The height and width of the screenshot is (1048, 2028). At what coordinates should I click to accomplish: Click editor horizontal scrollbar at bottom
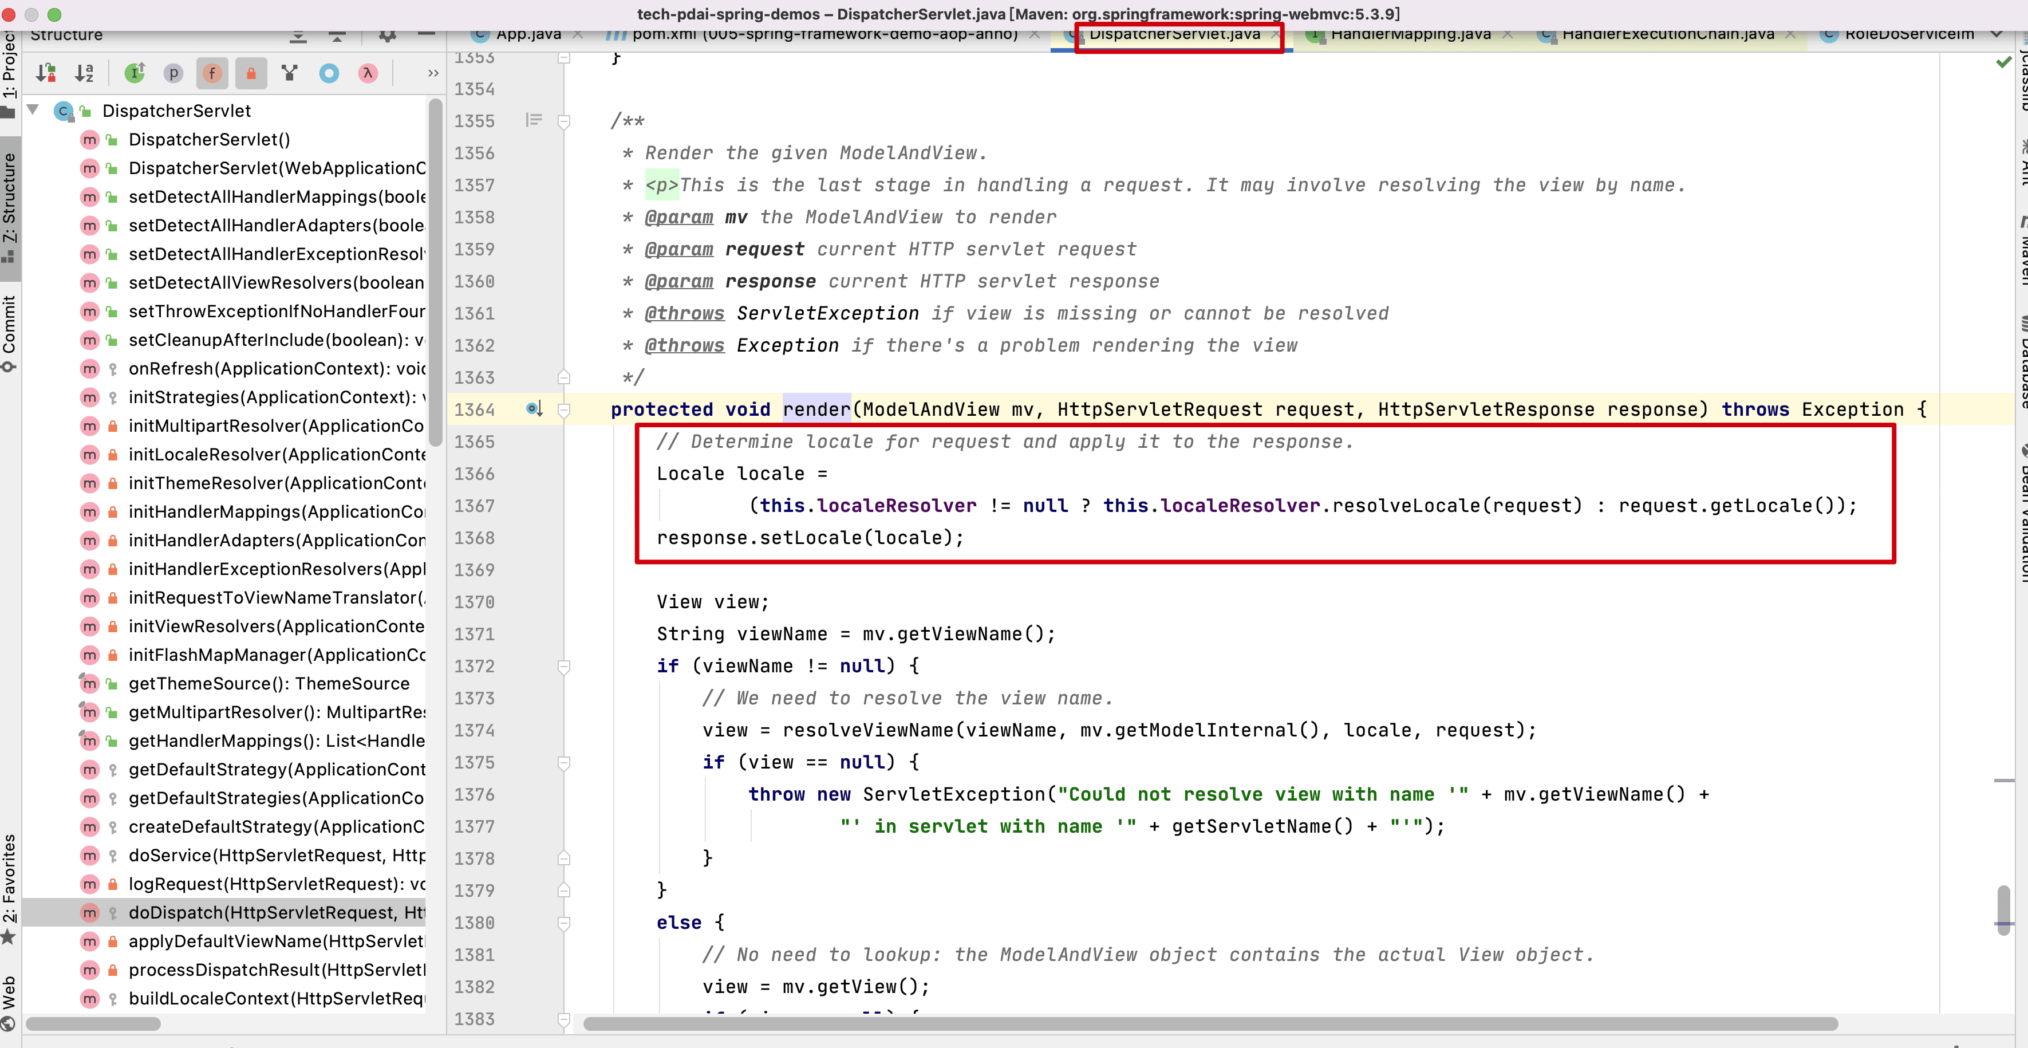1209,1023
